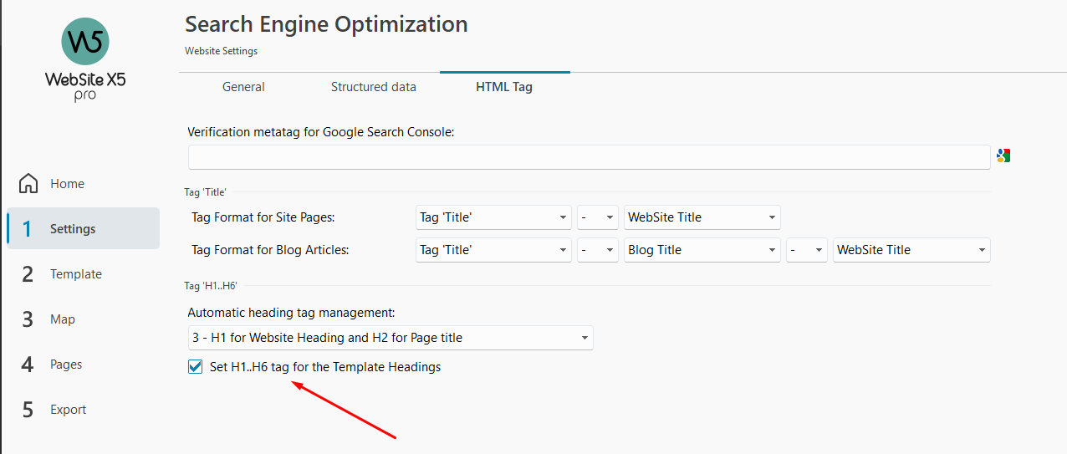
Task: Click the Home house icon in sidebar
Action: pyautogui.click(x=28, y=183)
